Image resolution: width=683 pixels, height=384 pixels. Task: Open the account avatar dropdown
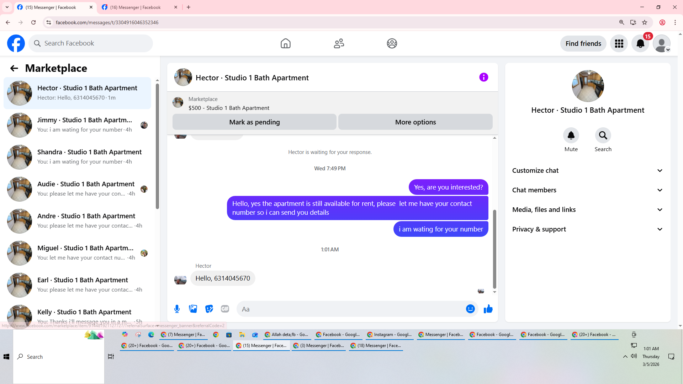pyautogui.click(x=662, y=43)
